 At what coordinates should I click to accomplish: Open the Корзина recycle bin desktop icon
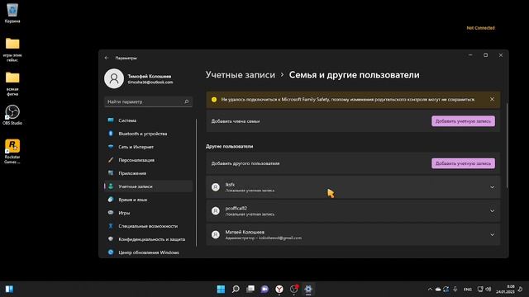[12, 13]
